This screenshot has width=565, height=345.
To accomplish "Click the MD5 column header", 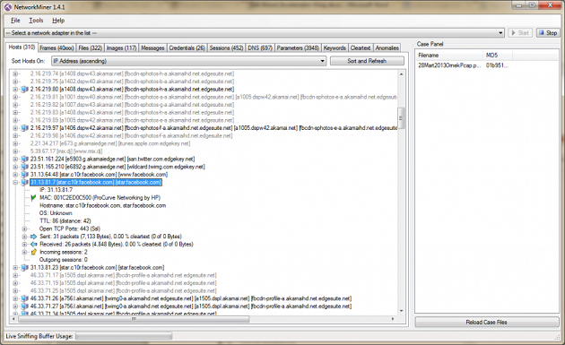I will 497,55.
